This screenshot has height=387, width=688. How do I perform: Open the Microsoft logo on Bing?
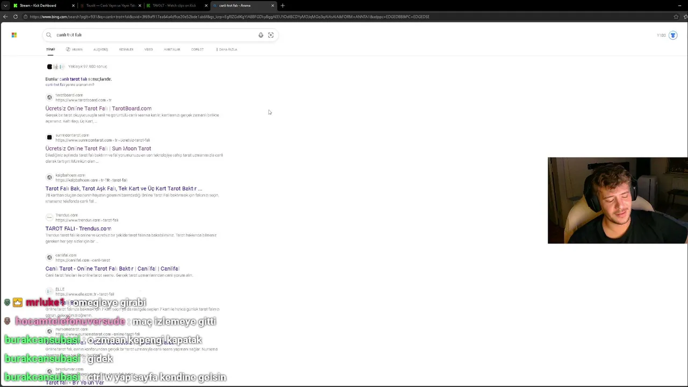(14, 35)
